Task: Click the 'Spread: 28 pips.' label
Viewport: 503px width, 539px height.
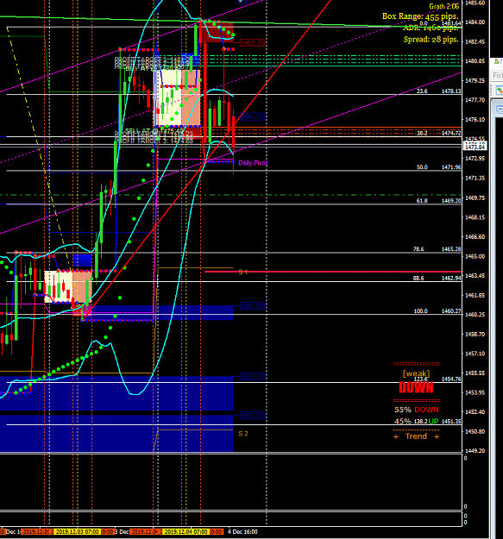Action: coord(431,40)
